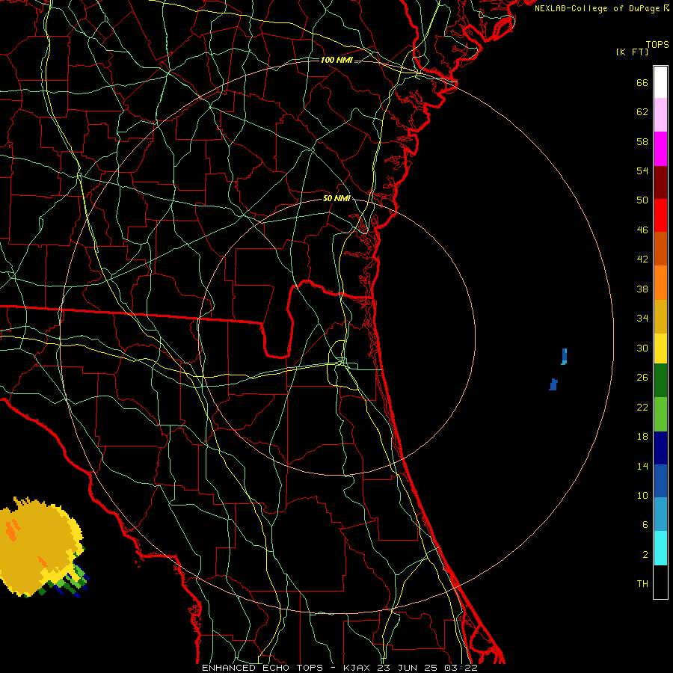Click the 50 NMI range ring label
Image resolution: width=673 pixels, height=673 pixels.
click(x=336, y=198)
